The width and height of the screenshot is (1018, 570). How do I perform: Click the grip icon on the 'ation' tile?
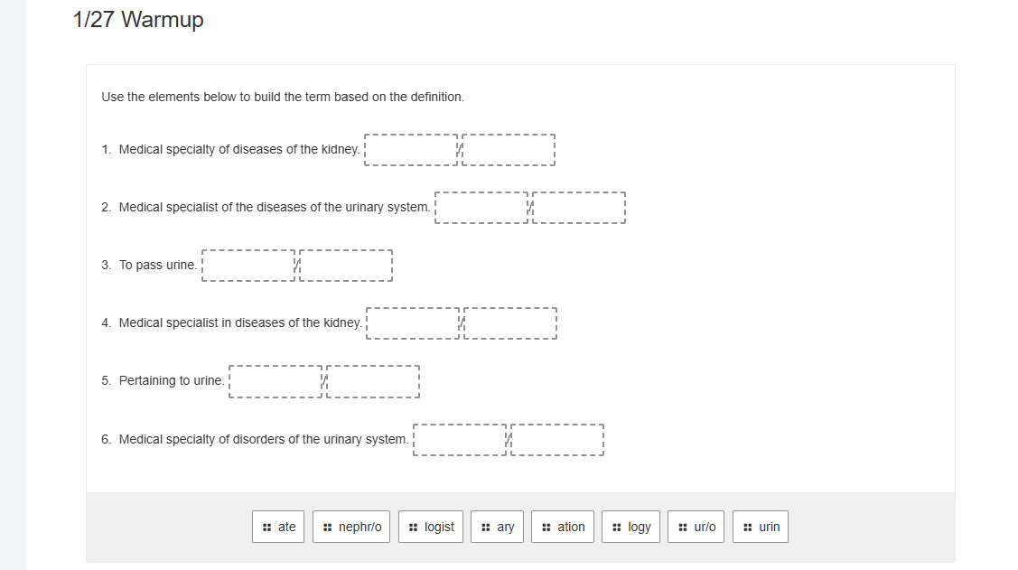pyautogui.click(x=546, y=526)
